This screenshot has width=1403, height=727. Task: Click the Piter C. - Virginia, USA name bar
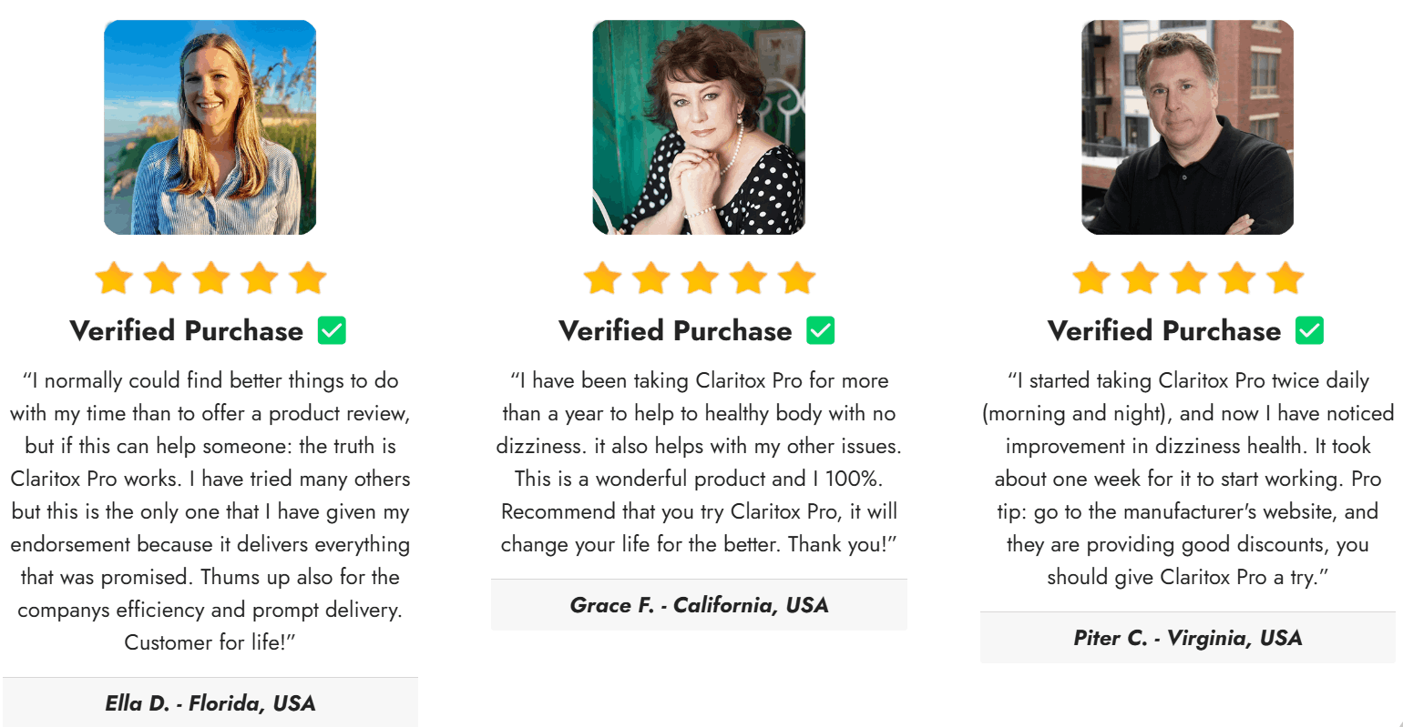[1187, 638]
